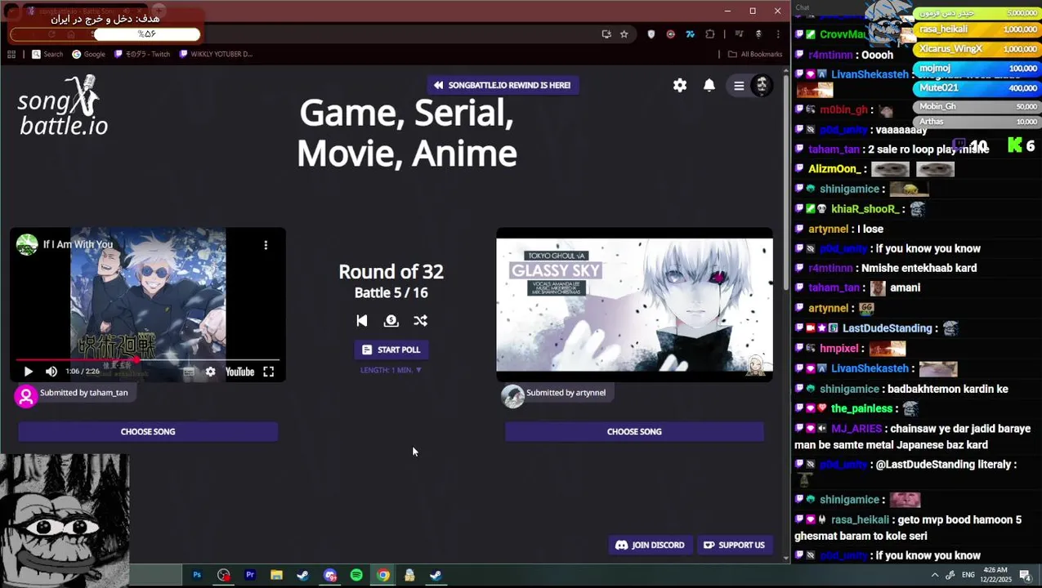The height and width of the screenshot is (588, 1042).
Task: Click the Glassy Sky video thumbnail
Action: pyautogui.click(x=634, y=305)
